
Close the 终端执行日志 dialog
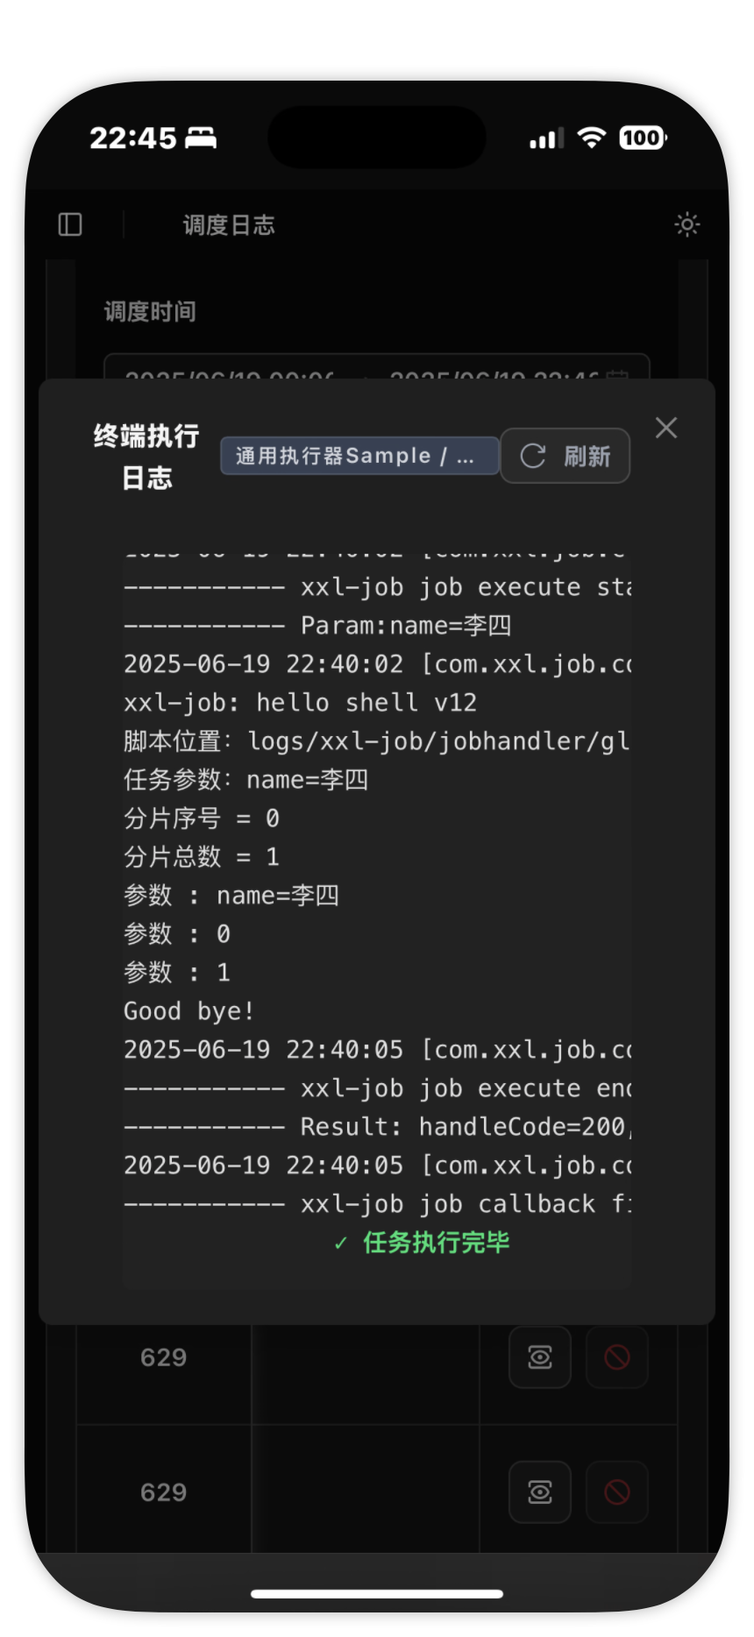tap(666, 428)
